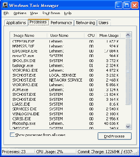140x157 pixels.
Task: Click the 17,084 K memory value
Action: [111, 51]
